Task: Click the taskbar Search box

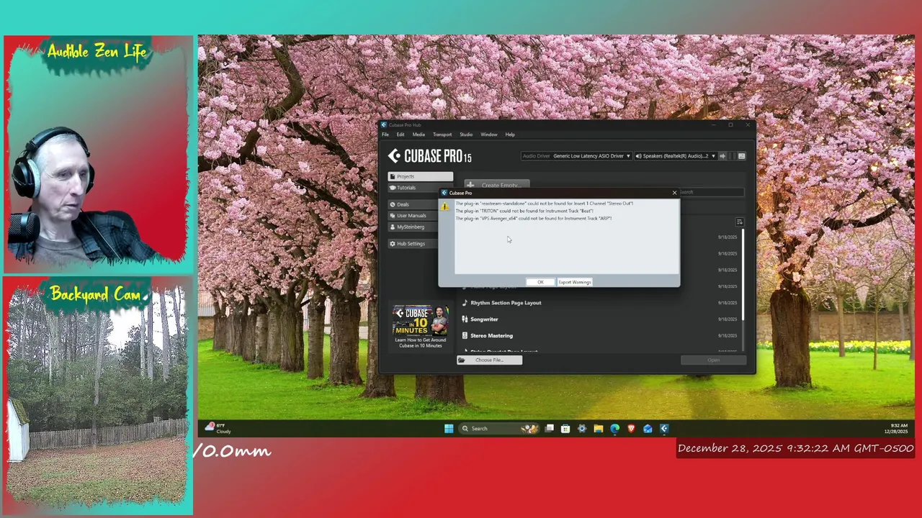Action: 499,429
